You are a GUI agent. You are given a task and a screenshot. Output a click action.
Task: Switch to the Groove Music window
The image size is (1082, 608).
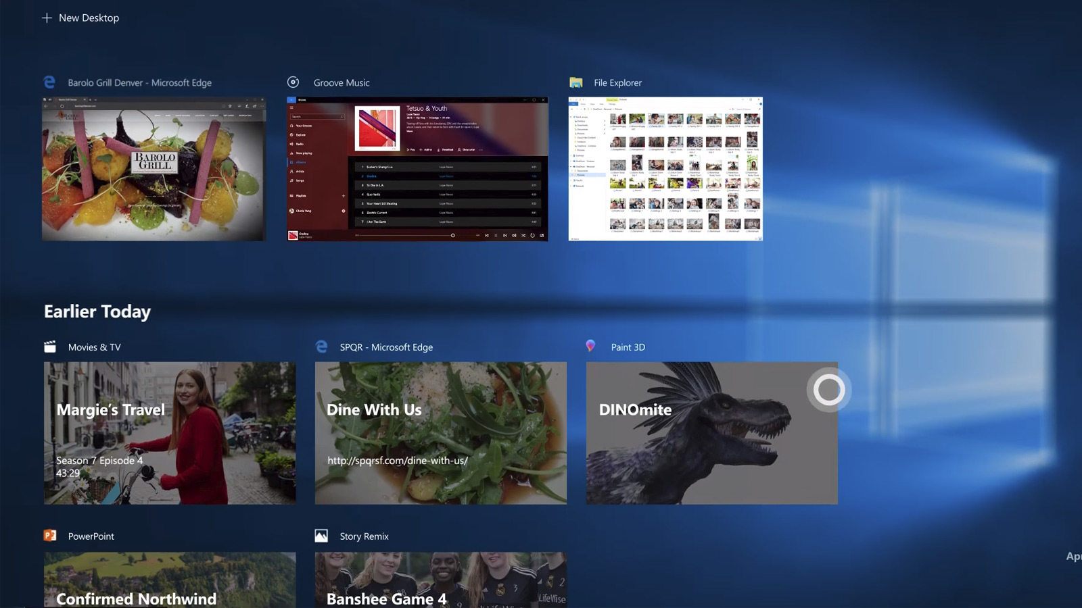point(417,169)
